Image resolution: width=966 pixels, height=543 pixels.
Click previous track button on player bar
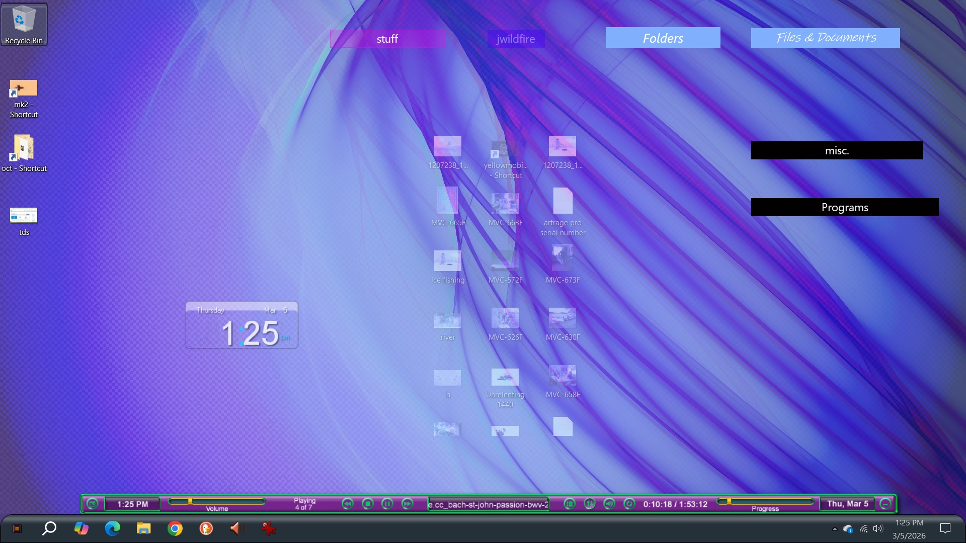[348, 504]
